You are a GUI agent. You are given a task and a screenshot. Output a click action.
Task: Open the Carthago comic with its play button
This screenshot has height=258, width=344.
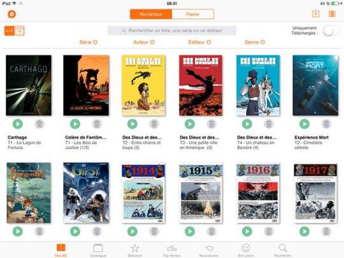tap(18, 124)
